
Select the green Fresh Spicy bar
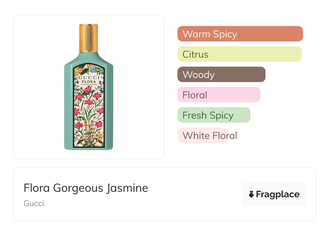(x=214, y=115)
